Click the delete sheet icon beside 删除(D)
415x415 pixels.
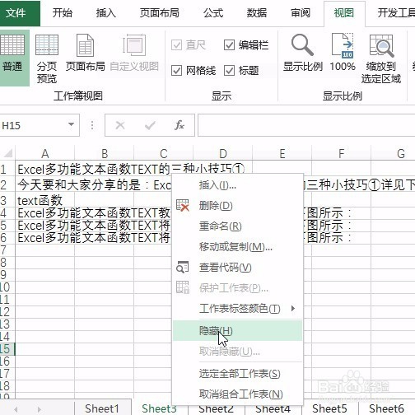coord(183,205)
